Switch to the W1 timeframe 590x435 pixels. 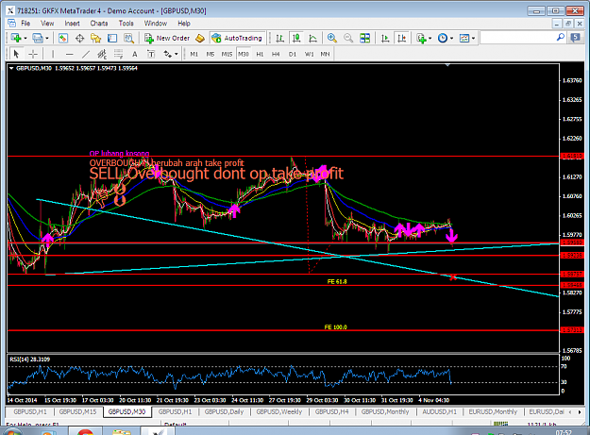coord(309,54)
